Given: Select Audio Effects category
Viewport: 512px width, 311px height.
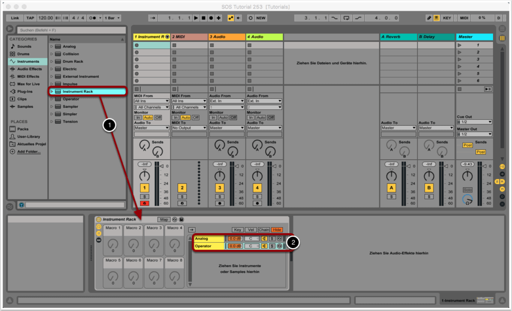Looking at the screenshot, I should tap(29, 69).
